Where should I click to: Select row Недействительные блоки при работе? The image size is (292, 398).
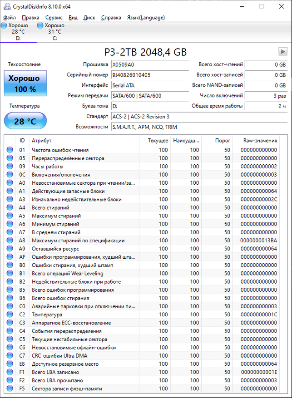142,281
